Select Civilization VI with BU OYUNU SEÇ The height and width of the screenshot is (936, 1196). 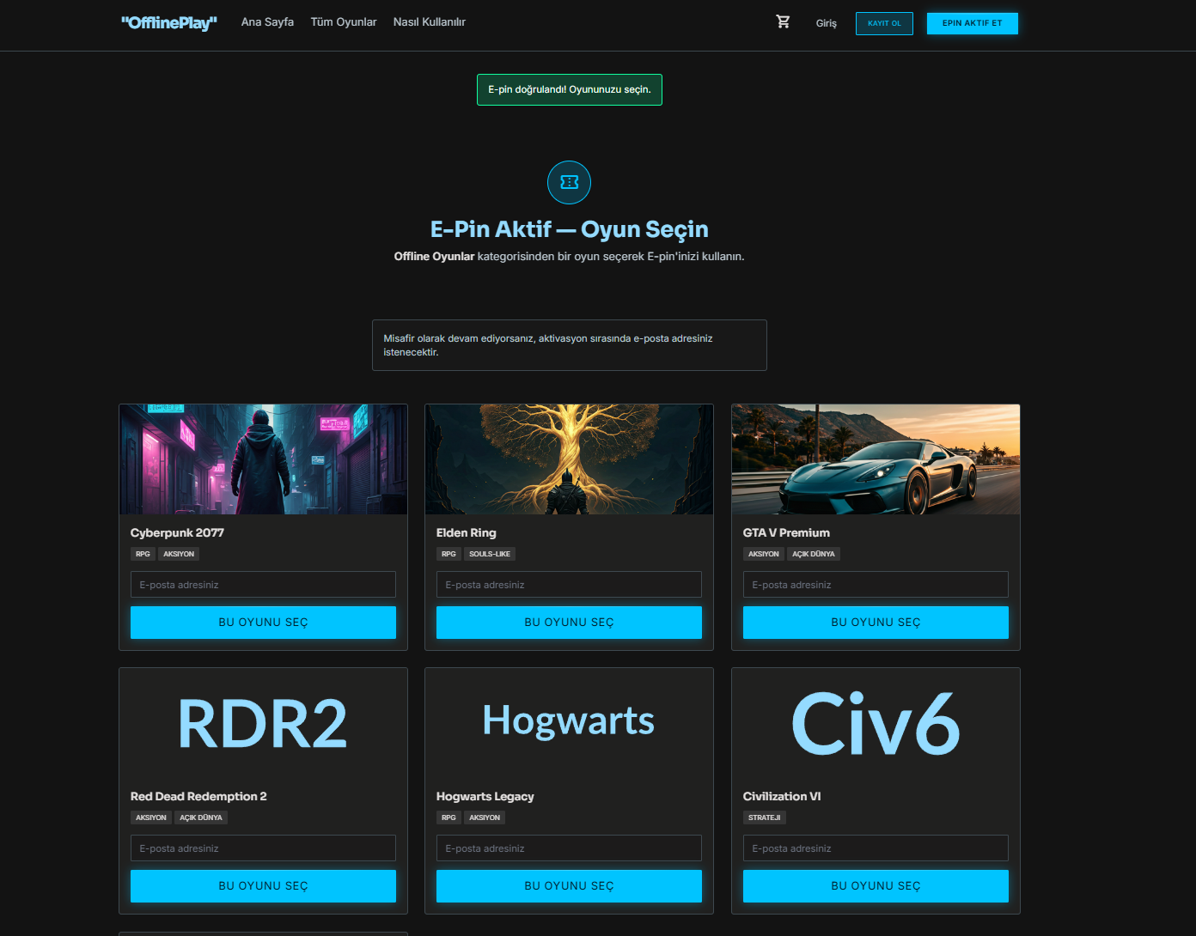(x=876, y=886)
